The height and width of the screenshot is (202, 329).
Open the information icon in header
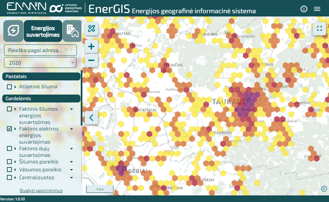click(304, 9)
